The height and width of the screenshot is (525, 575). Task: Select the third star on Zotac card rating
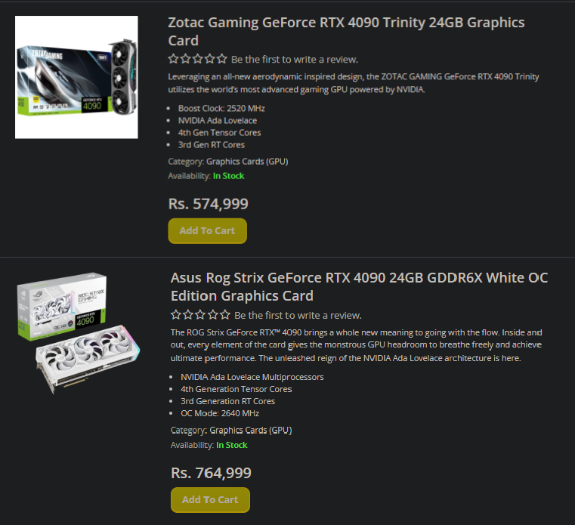click(197, 59)
